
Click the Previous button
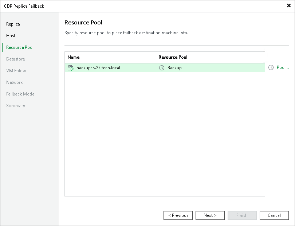pyautogui.click(x=178, y=215)
